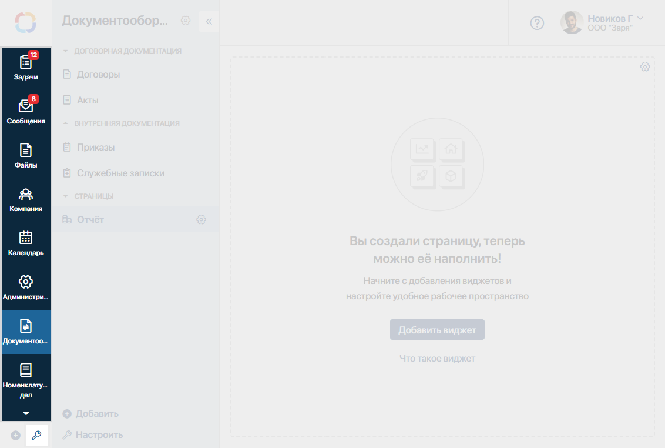Click the Настроить link in the navigation panel

point(92,435)
